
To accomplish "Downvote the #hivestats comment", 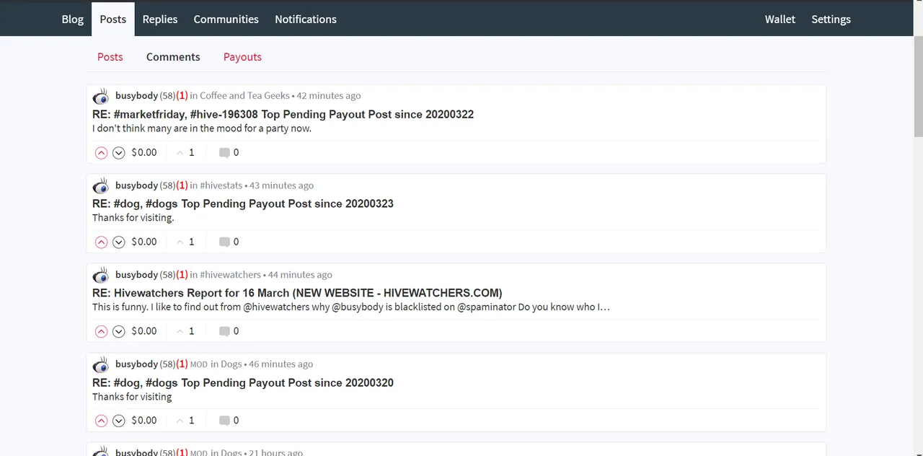I will pos(119,242).
